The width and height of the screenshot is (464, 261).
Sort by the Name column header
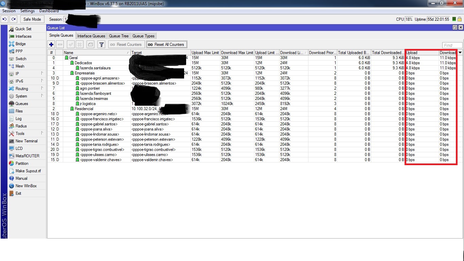pyautogui.click(x=97, y=53)
